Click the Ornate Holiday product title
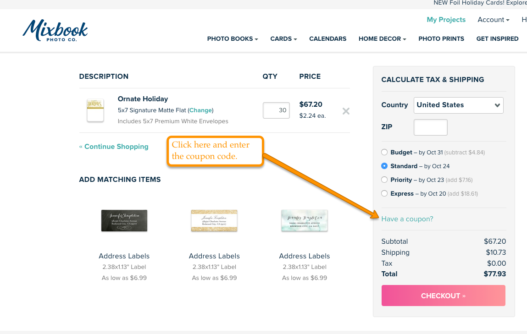The height and width of the screenshot is (334, 527). pyautogui.click(x=143, y=99)
